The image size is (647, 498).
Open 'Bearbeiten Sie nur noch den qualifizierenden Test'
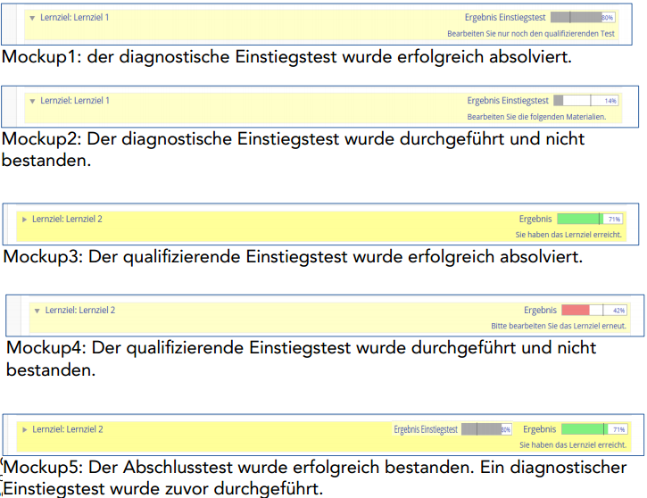click(x=530, y=33)
